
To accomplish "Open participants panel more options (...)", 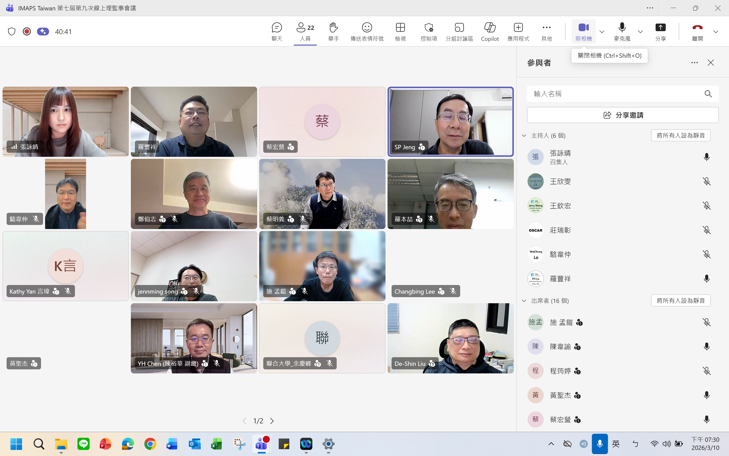I will [x=694, y=63].
